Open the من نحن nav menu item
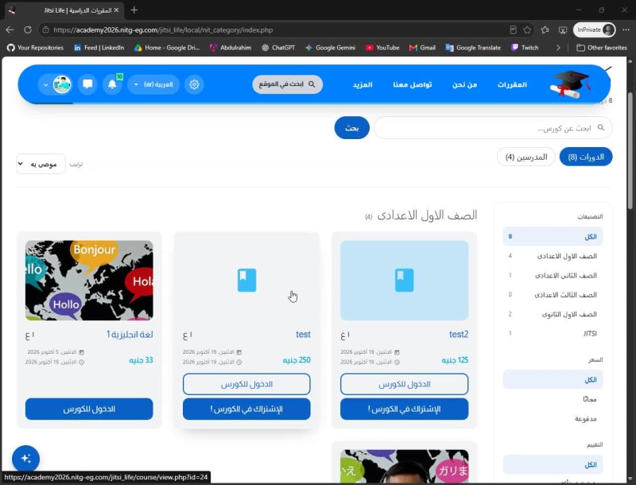636x485 pixels. point(464,84)
